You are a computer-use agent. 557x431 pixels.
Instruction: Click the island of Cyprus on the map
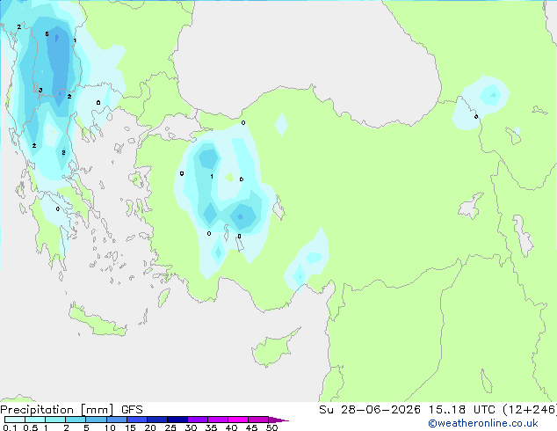(x=275, y=347)
